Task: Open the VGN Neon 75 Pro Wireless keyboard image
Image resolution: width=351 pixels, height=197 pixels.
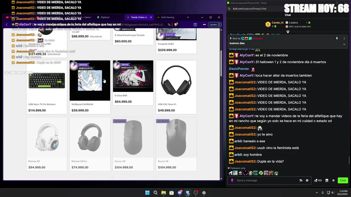Action: (x=47, y=80)
